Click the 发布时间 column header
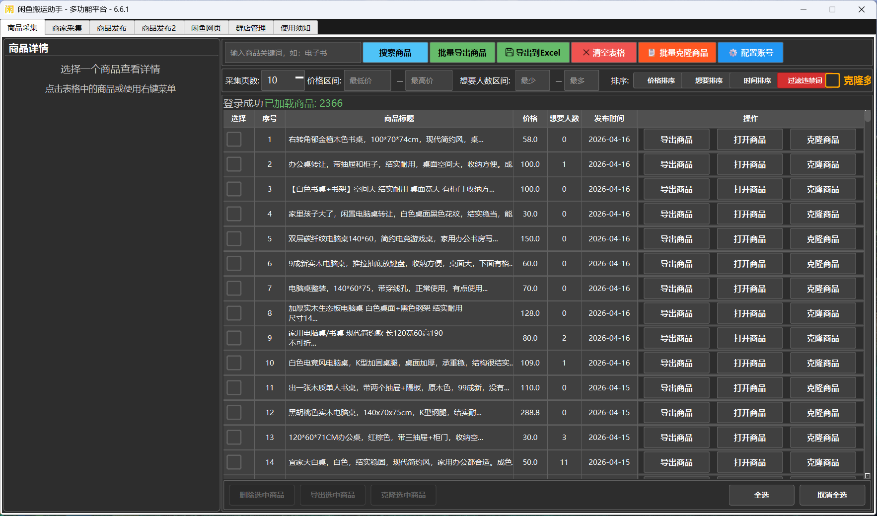This screenshot has width=877, height=516. point(609,119)
